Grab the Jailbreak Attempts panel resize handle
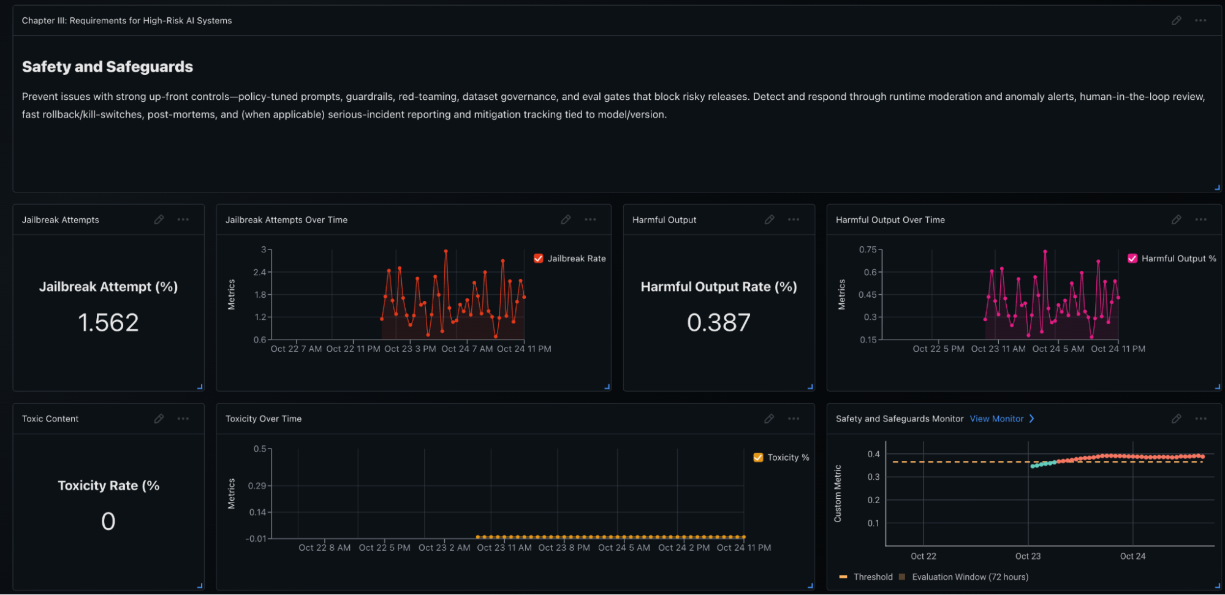This screenshot has height=595, width=1225. [x=200, y=387]
